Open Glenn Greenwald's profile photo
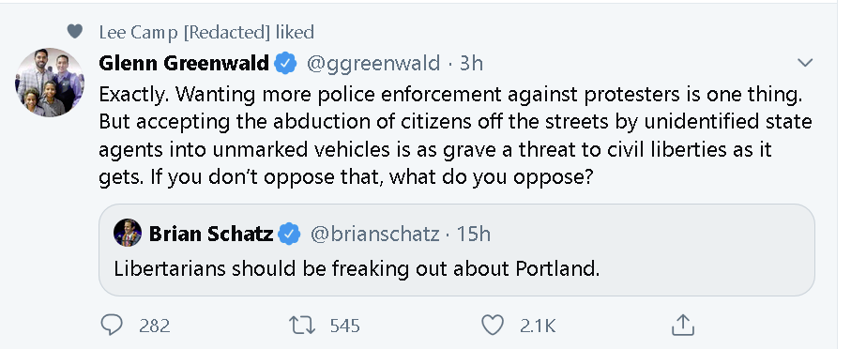The image size is (851, 349). coord(50,83)
